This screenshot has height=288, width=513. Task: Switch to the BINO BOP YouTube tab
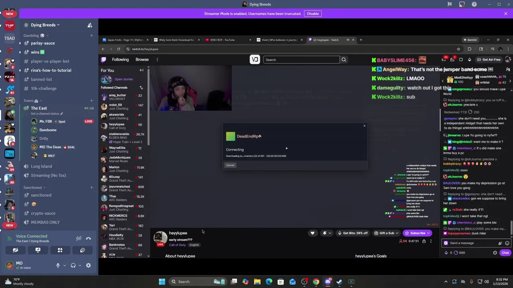point(228,40)
